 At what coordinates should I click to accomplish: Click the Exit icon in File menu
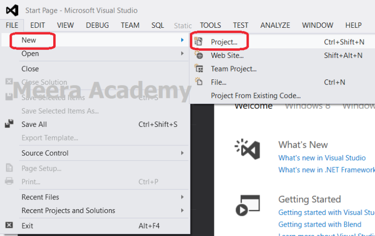(9, 225)
